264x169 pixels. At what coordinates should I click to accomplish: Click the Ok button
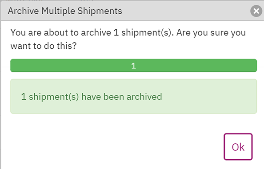(238, 147)
